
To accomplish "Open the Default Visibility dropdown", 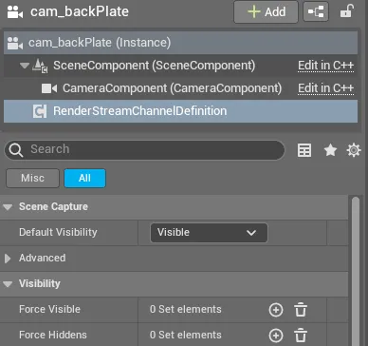I will [209, 233].
